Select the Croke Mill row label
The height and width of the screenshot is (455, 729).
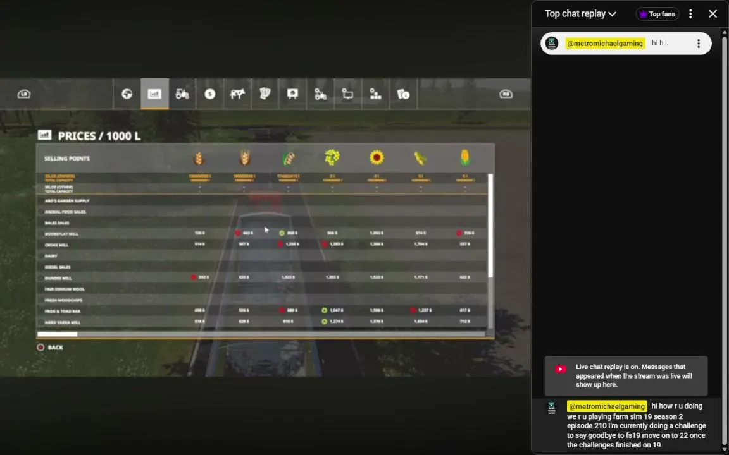(57, 245)
